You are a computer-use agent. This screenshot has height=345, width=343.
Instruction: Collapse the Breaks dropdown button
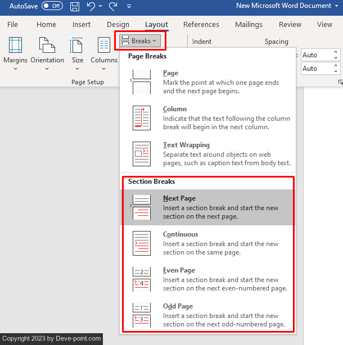(140, 41)
